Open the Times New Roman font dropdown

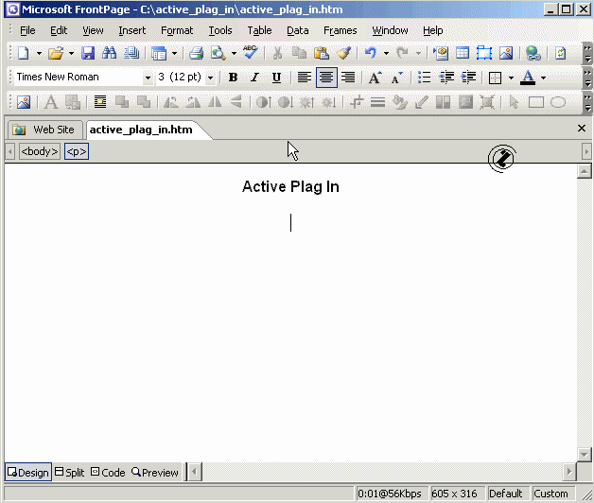tap(148, 78)
